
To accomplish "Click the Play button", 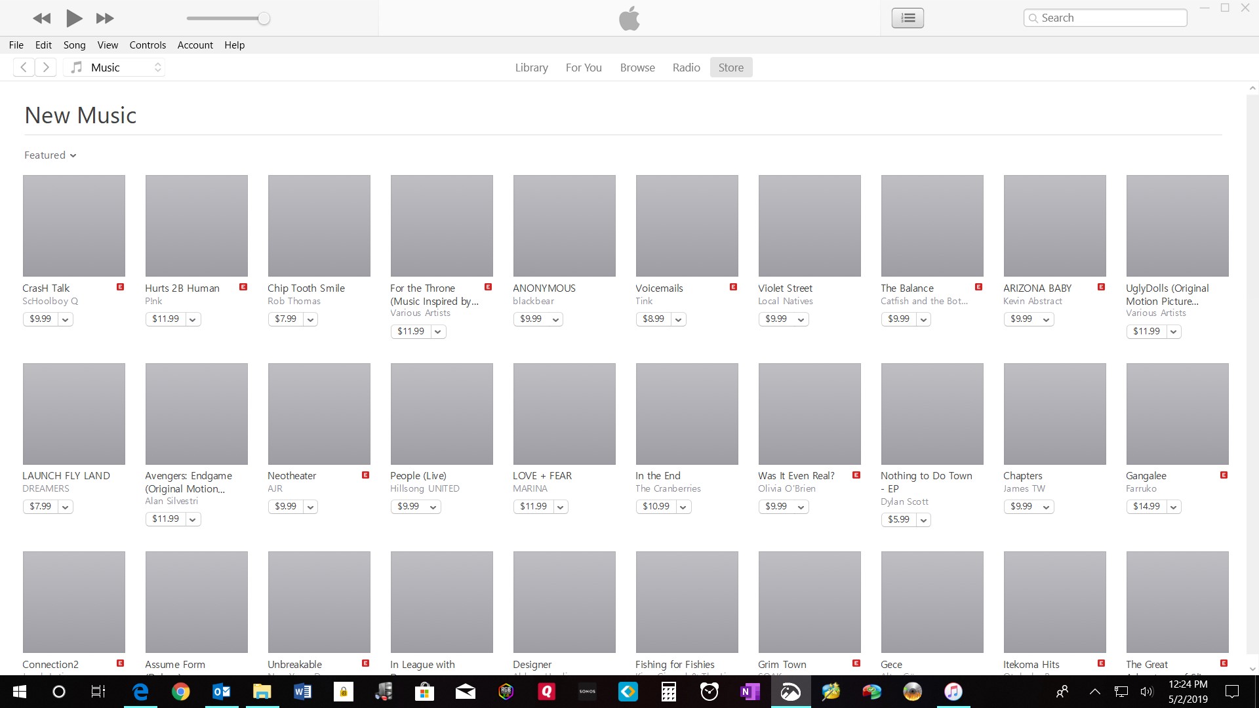I will [x=74, y=18].
